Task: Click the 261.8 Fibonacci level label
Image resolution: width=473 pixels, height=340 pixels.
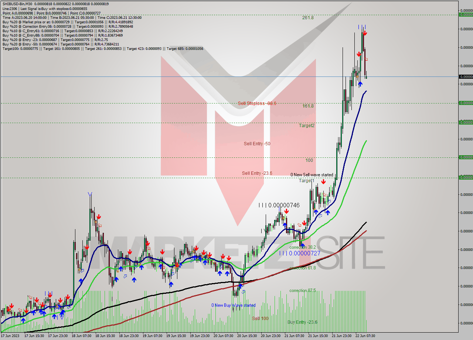Action: point(308,18)
